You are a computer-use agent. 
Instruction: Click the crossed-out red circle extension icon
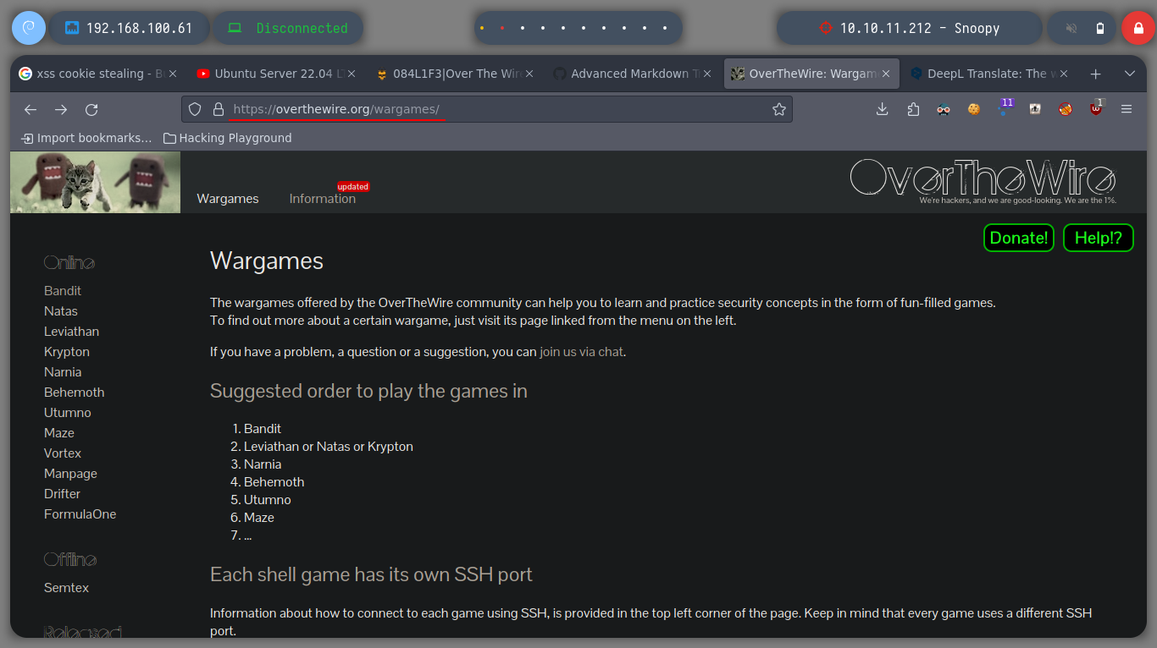(1066, 109)
